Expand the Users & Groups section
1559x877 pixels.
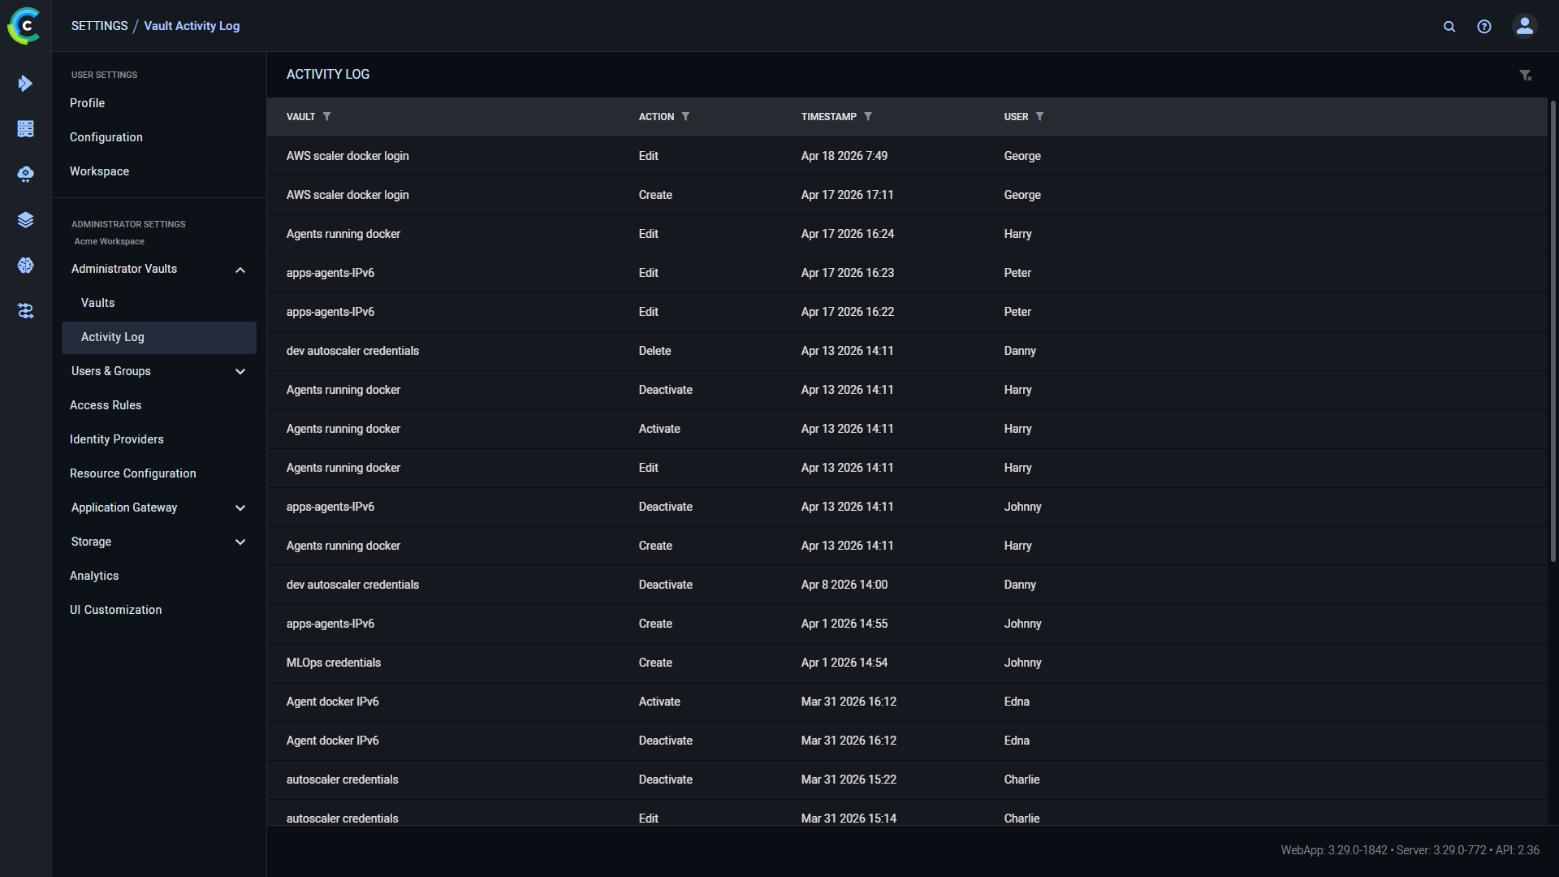[240, 372]
